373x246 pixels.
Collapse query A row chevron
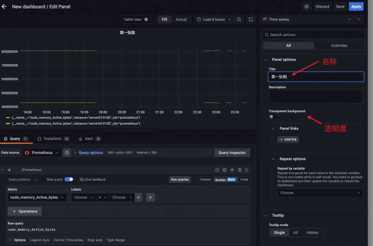3,170
